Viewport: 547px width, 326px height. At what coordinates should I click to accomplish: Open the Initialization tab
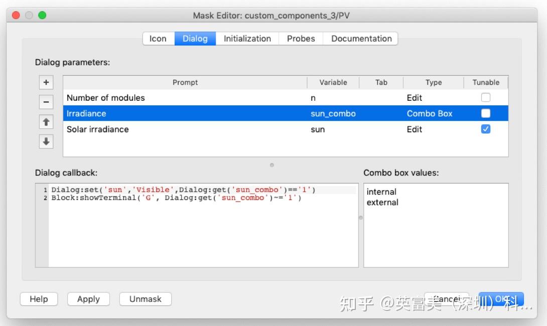tap(247, 38)
